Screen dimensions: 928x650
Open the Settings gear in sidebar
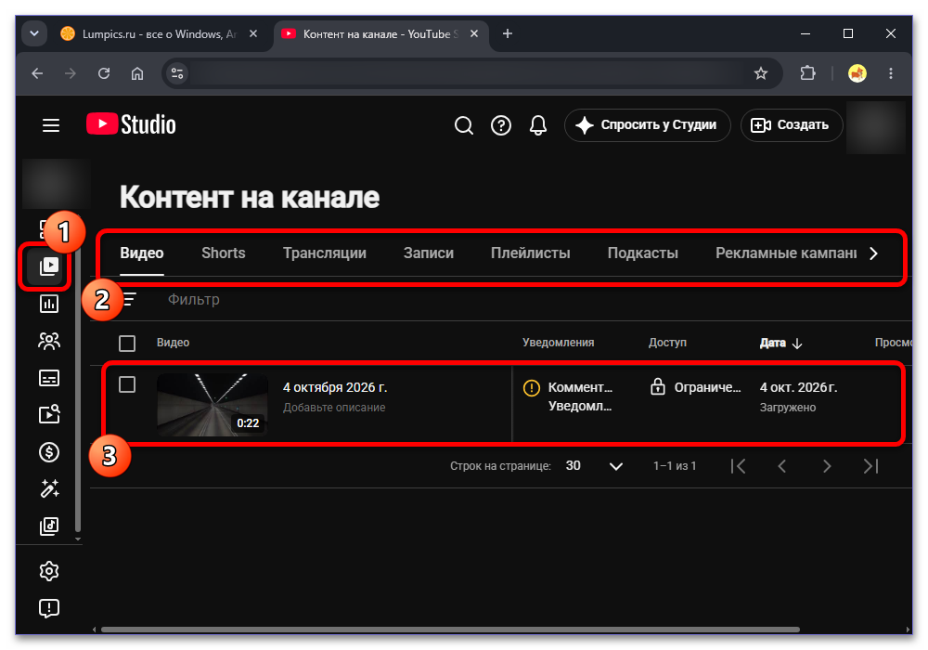pyautogui.click(x=49, y=571)
